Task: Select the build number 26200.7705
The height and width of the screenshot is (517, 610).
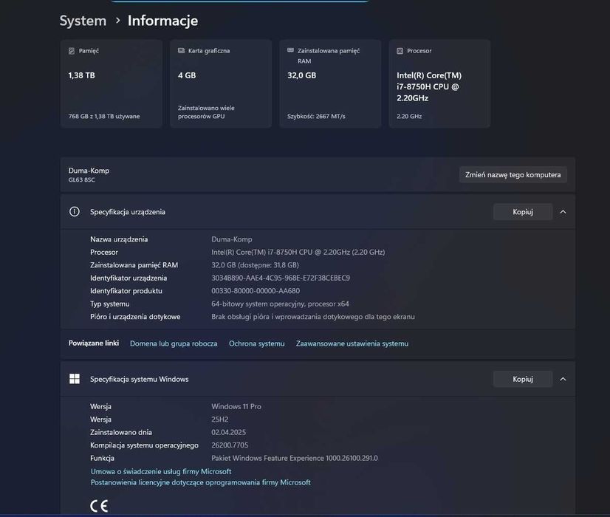Action: pos(230,445)
